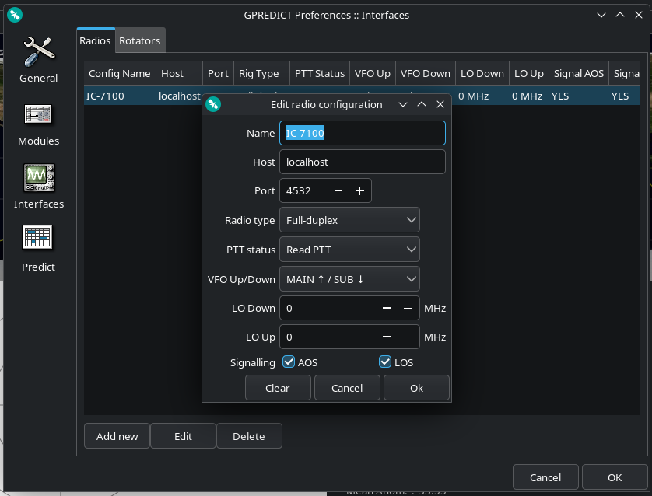Click the Delete button
Screen dimensions: 652x496
tap(249, 436)
